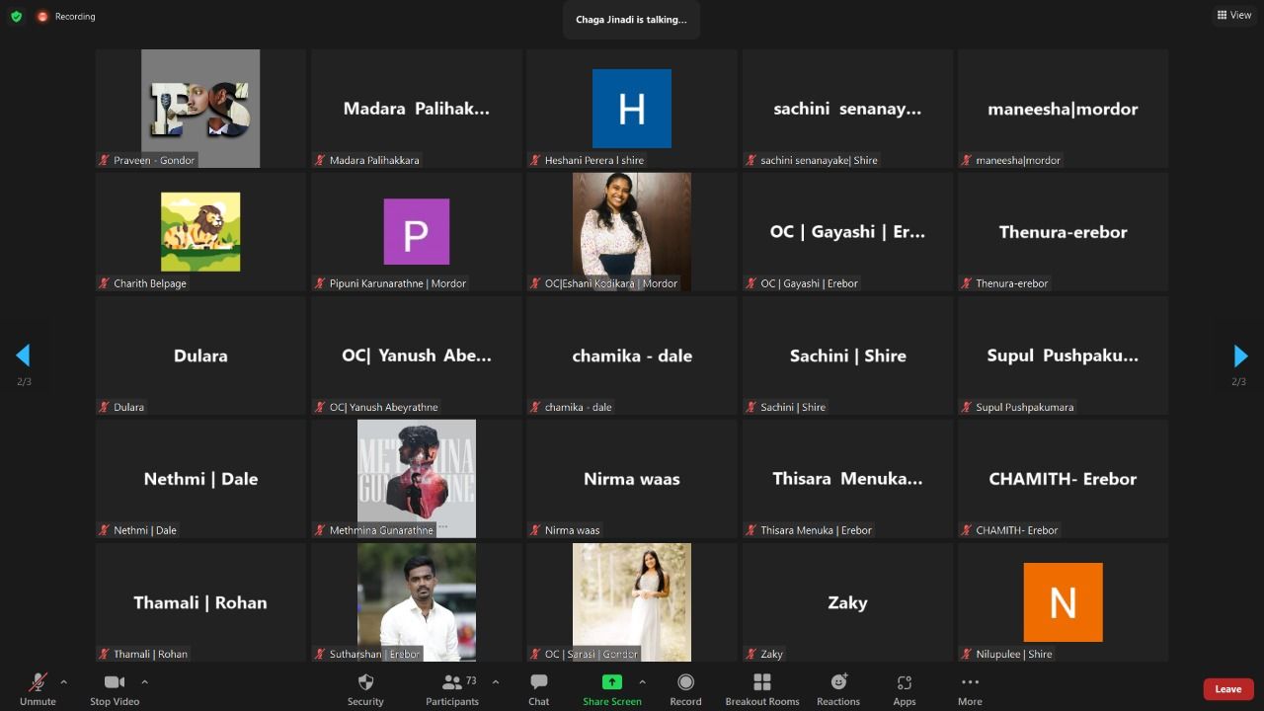The height and width of the screenshot is (711, 1264).
Task: Click the red Leave button
Action: coord(1227,689)
